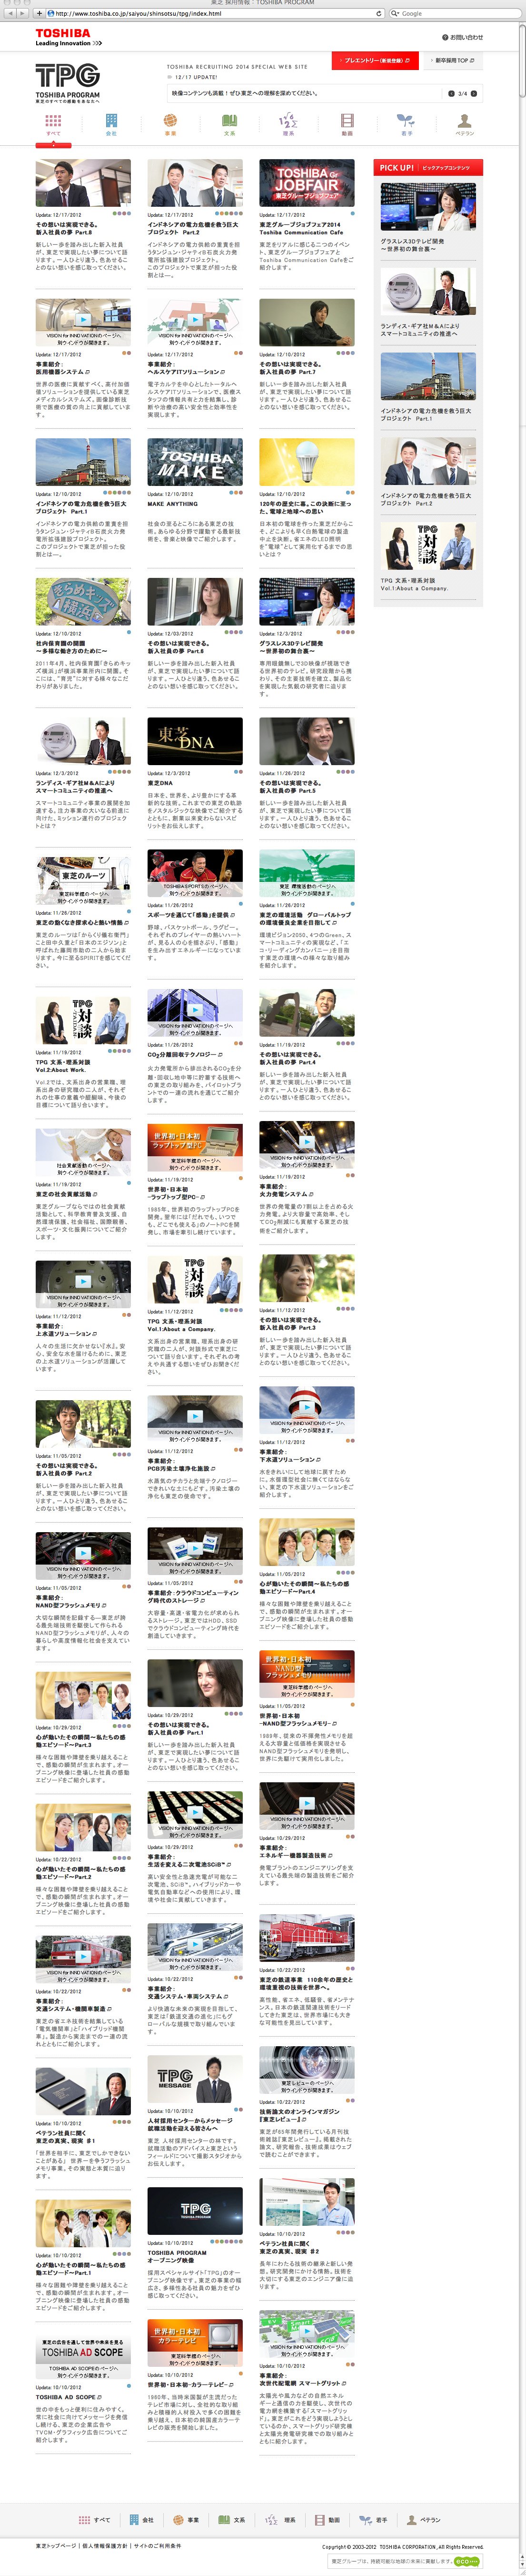This screenshot has width=526, height=2576.
Task: Open article 医用機器システム title
Action: (64, 368)
